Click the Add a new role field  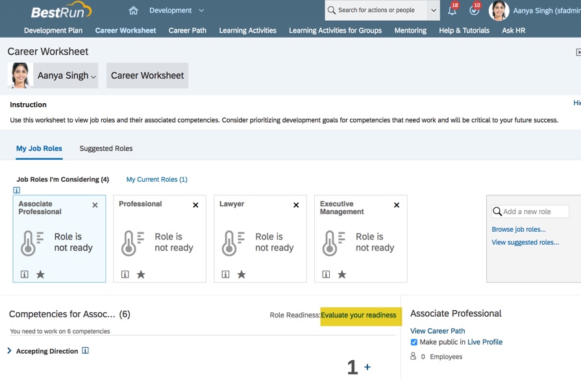[534, 212]
